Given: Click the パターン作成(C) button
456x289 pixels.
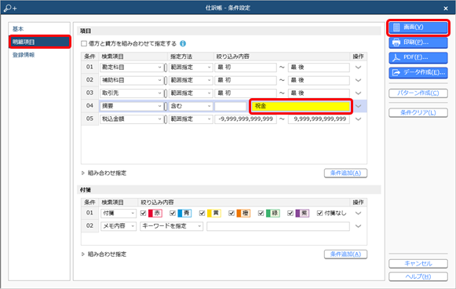Looking at the screenshot, I should click(418, 93).
